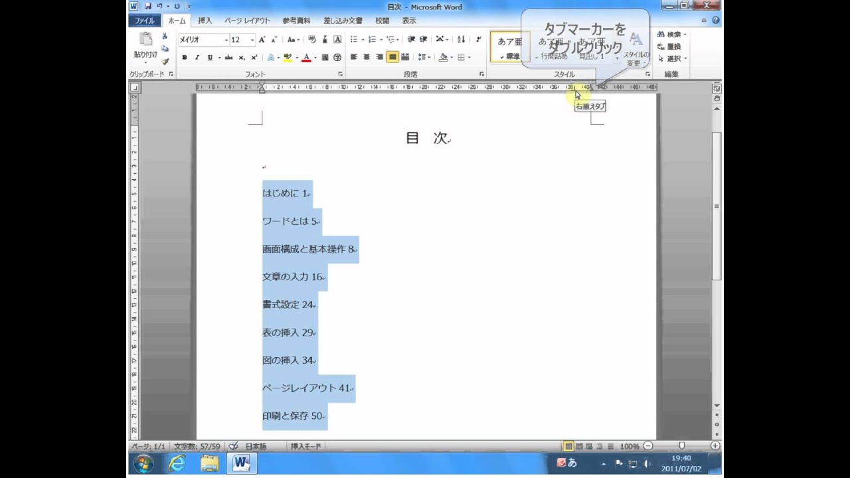This screenshot has height=478, width=850.
Task: Toggle Justify paragraph alignment
Action: 392,57
